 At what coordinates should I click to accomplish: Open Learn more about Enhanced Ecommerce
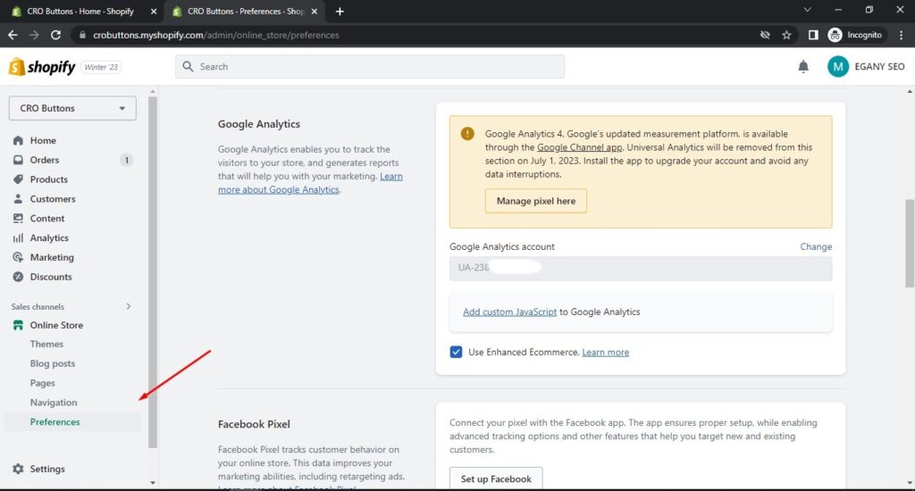coord(605,353)
